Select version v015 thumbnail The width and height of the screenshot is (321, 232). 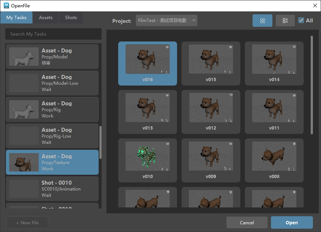(x=211, y=64)
